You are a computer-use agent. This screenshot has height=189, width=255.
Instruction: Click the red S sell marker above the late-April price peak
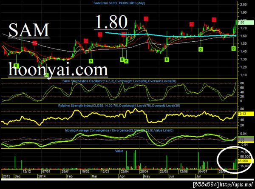[x=146, y=19]
